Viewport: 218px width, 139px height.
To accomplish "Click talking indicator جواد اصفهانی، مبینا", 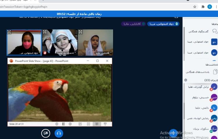I will 163,24.
